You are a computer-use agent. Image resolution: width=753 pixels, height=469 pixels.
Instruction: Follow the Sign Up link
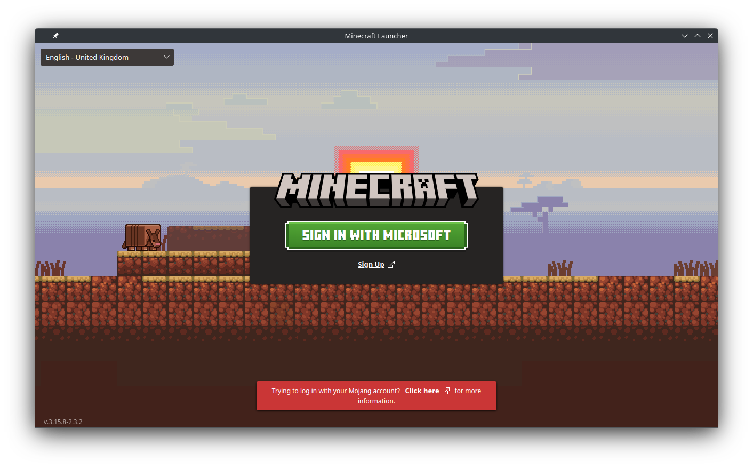(x=371, y=265)
